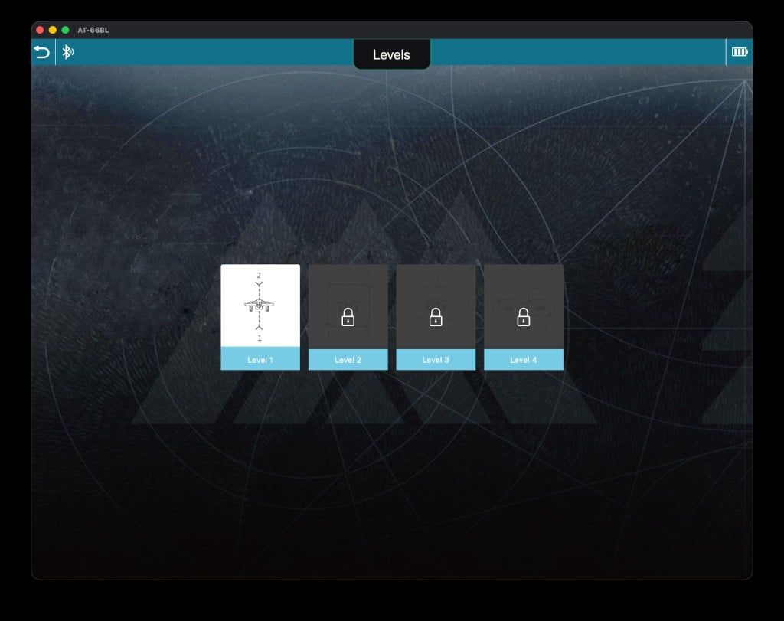Minimize the AT-66BL window
Image resolution: width=784 pixels, height=621 pixels.
tap(53, 30)
